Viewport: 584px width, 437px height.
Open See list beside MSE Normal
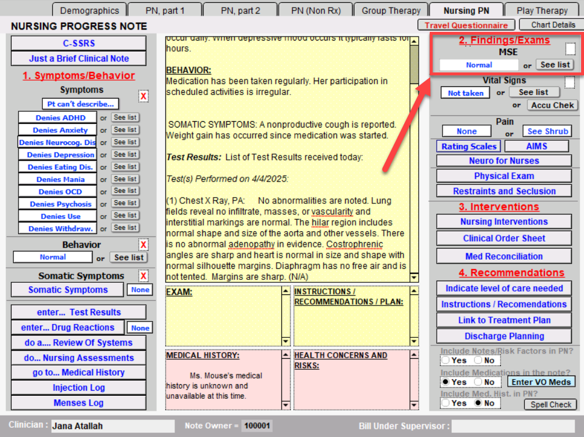pyautogui.click(x=555, y=65)
